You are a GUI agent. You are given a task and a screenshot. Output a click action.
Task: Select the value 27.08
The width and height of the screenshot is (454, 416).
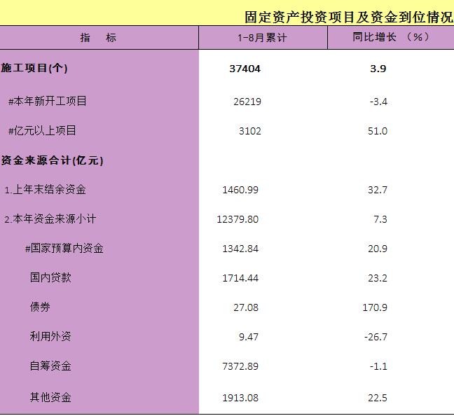tap(246, 307)
